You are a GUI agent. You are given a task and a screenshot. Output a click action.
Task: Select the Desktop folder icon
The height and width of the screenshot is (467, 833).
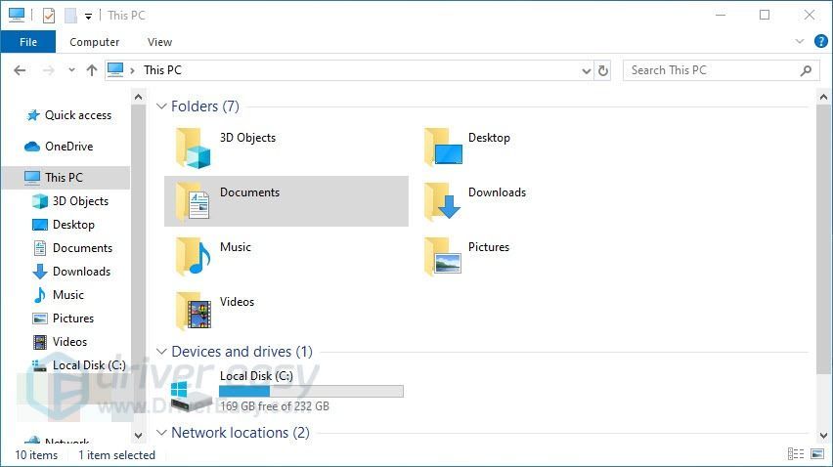point(443,147)
